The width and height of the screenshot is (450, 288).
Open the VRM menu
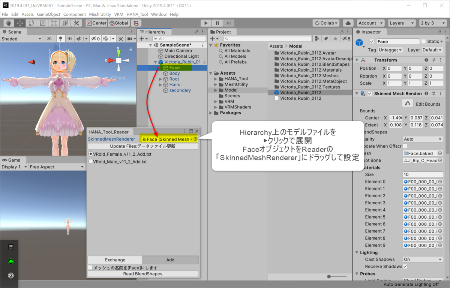(x=118, y=14)
